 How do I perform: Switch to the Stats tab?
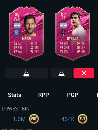coord(15,95)
